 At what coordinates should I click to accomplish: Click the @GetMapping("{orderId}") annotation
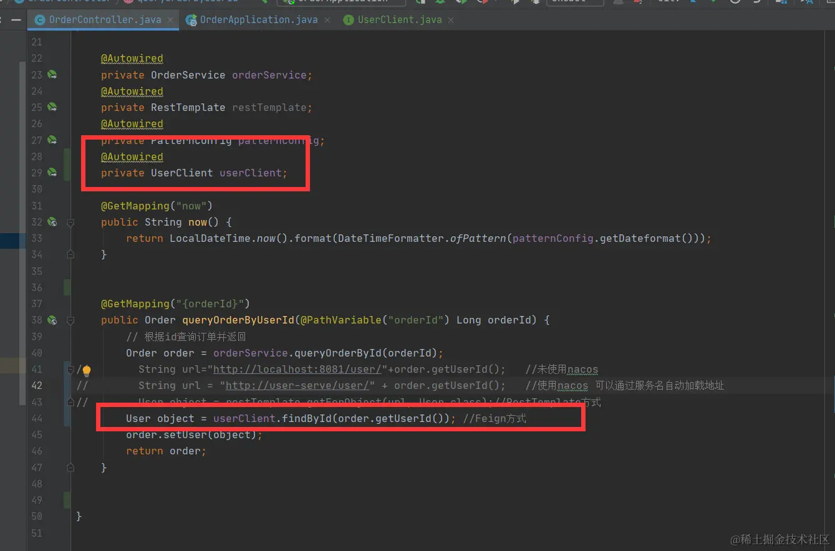click(x=176, y=304)
